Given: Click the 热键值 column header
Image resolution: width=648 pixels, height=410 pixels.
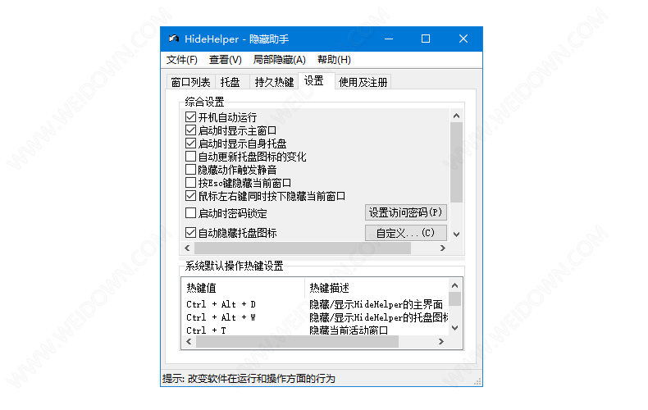Looking at the screenshot, I should click(243, 288).
